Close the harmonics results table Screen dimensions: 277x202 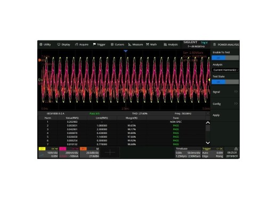pos(208,113)
